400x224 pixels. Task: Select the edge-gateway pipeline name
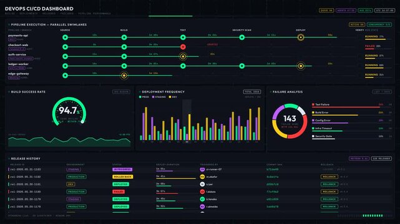[x=18, y=74]
